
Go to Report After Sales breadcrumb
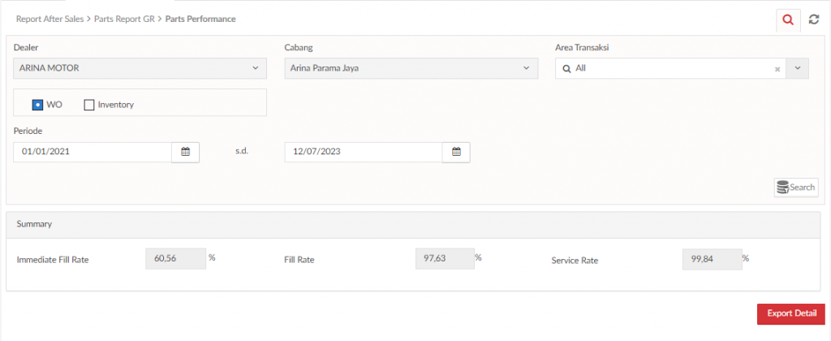(x=50, y=19)
